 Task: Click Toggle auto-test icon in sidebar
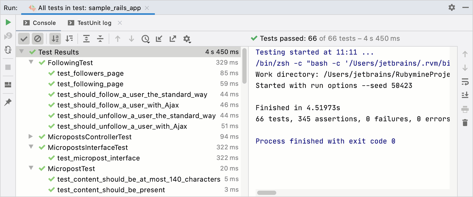(x=8, y=50)
